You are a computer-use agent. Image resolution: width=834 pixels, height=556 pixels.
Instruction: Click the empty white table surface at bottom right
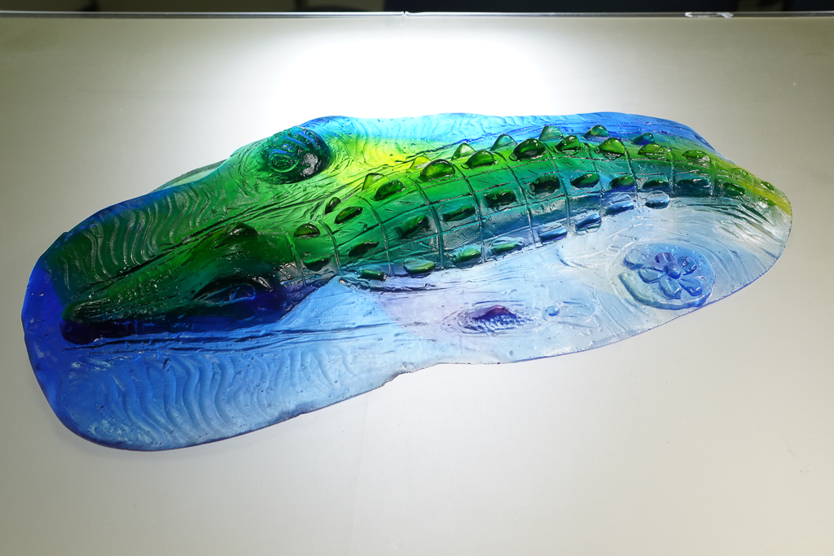point(692,472)
